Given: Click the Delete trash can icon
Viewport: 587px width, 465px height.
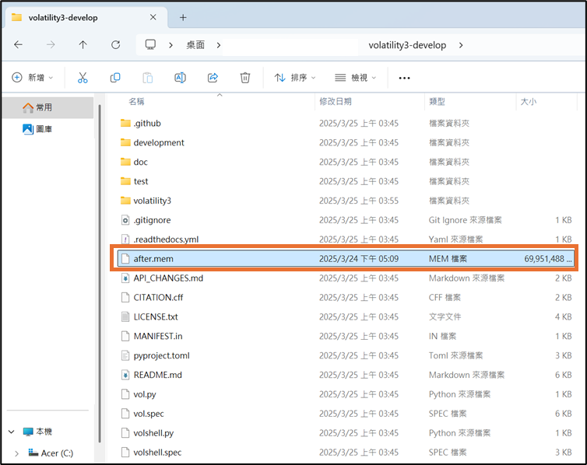Looking at the screenshot, I should tap(244, 78).
